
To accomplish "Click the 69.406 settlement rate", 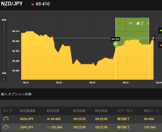I will coord(149,119).
